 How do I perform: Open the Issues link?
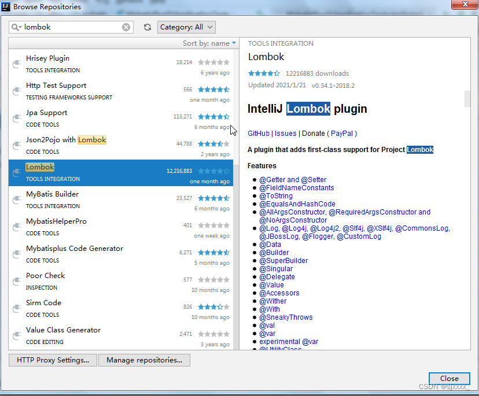[x=285, y=134]
